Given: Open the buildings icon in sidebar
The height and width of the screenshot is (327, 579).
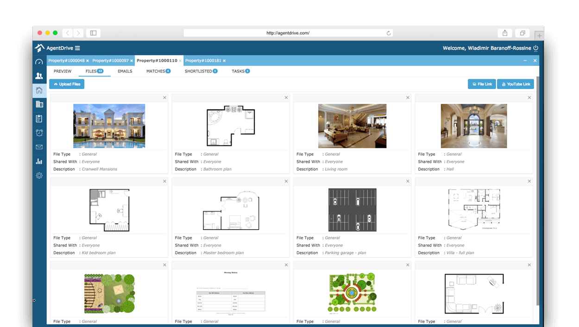Looking at the screenshot, I should pyautogui.click(x=39, y=104).
